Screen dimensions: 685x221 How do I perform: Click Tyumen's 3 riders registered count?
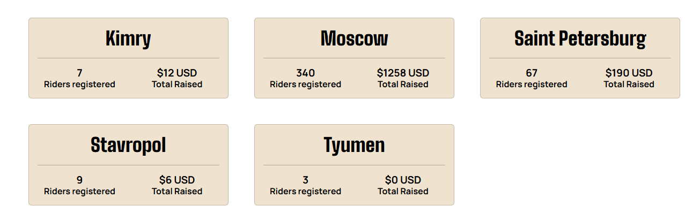(305, 180)
